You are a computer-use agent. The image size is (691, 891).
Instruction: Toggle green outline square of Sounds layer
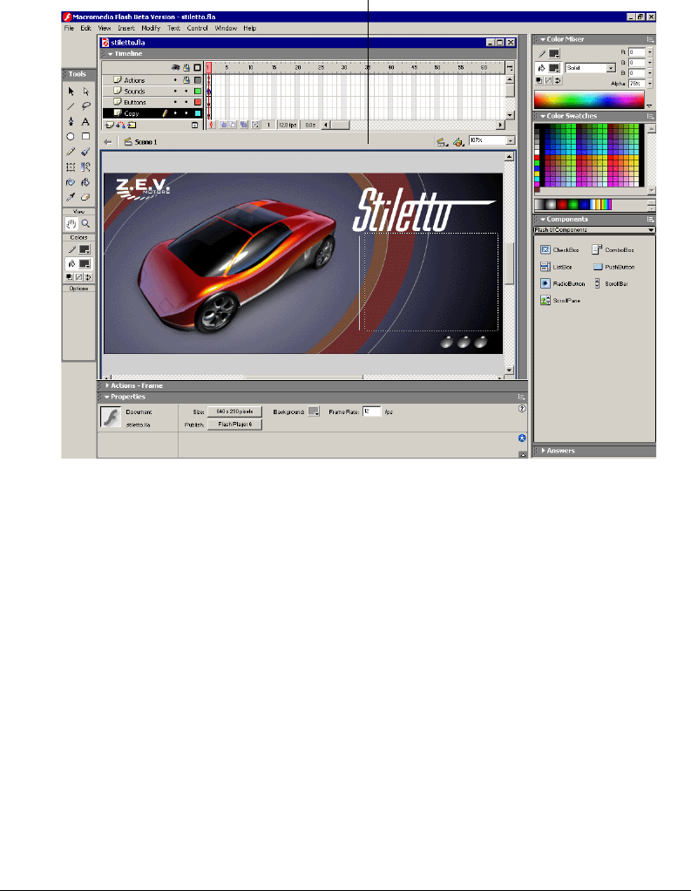(198, 91)
